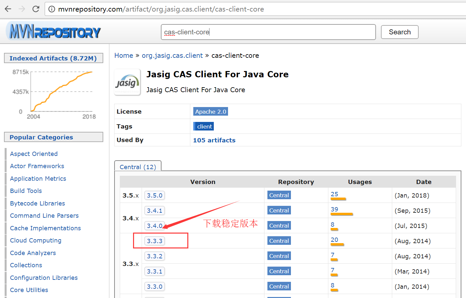Open the Home breadcrumb link
The image size is (466, 298).
coord(124,56)
